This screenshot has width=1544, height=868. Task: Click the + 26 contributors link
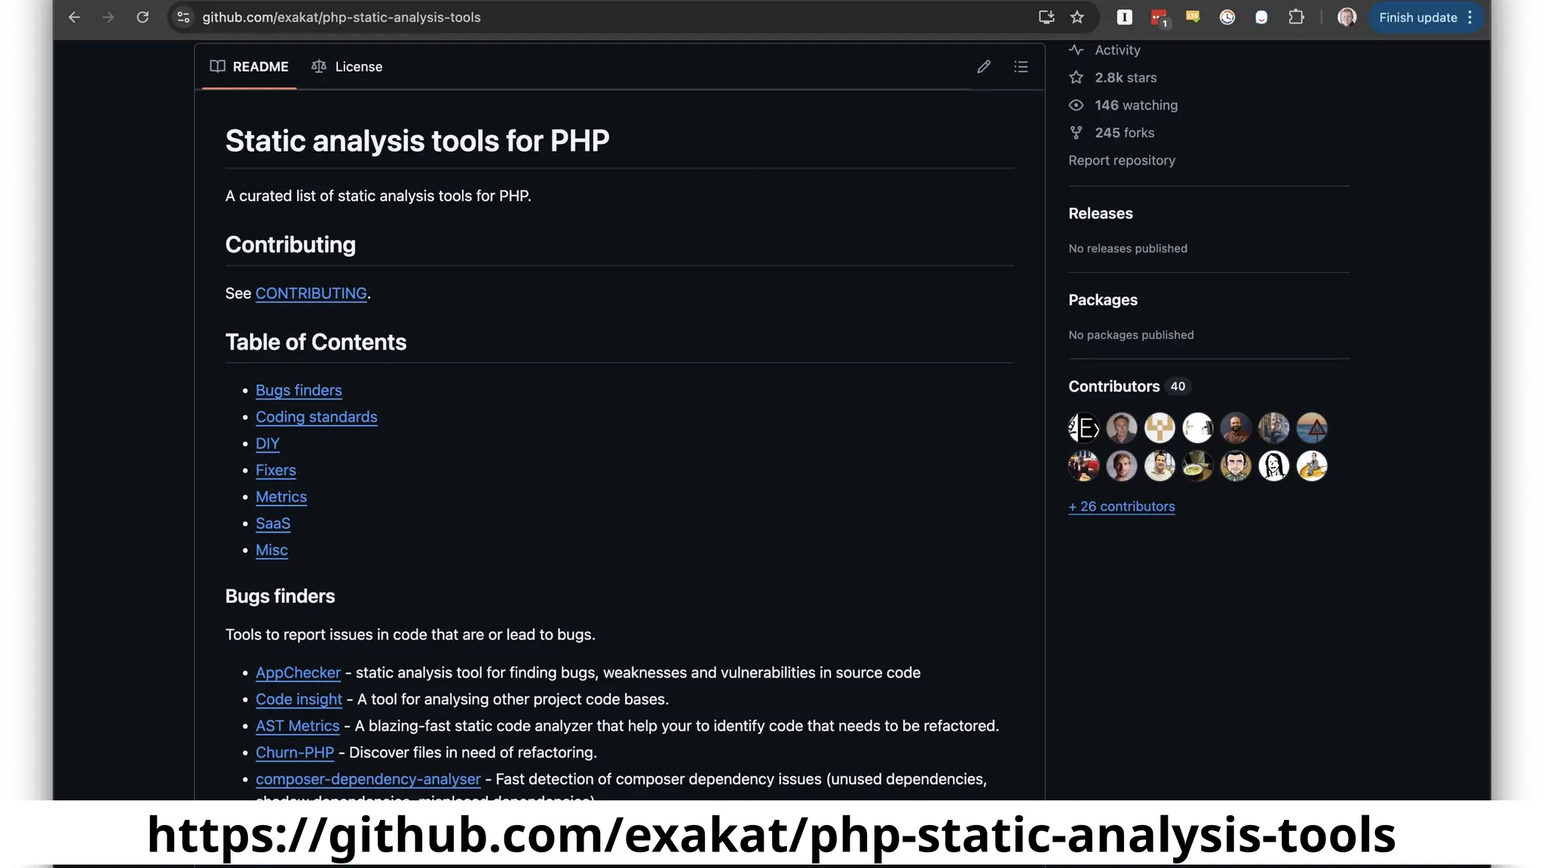pos(1122,506)
